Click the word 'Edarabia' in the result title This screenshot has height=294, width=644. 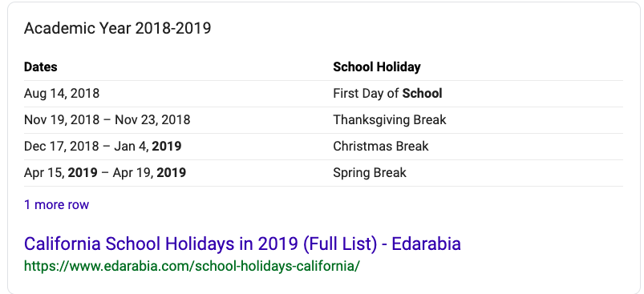coord(426,244)
